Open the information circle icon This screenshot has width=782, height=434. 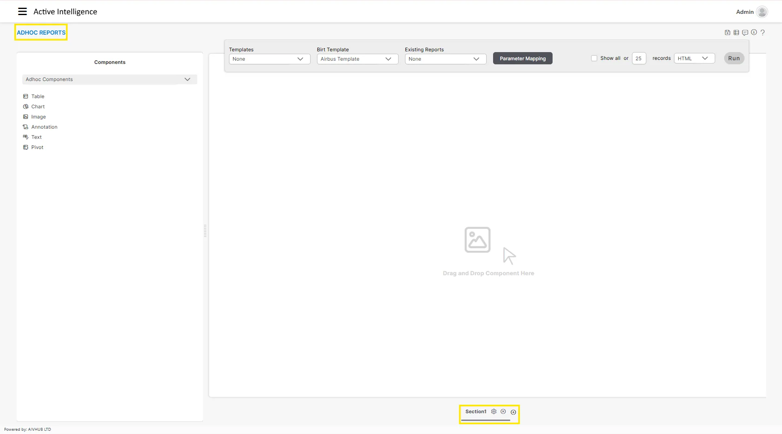(754, 33)
